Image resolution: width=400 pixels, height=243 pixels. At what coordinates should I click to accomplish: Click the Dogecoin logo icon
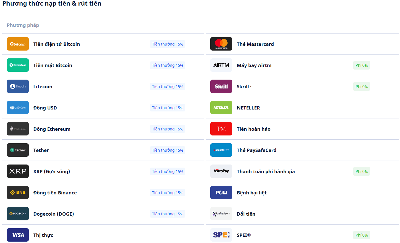tap(18, 214)
